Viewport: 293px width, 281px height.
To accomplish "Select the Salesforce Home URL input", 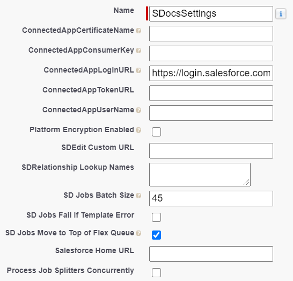I will pyautogui.click(x=211, y=254).
